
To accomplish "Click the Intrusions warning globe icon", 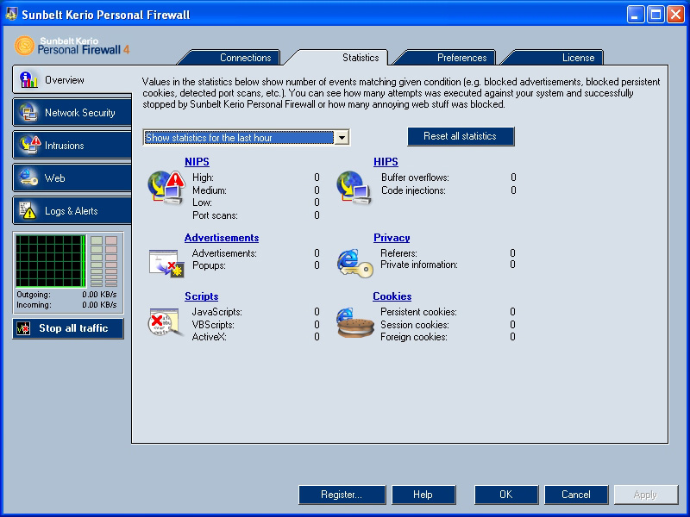I will tap(29, 145).
